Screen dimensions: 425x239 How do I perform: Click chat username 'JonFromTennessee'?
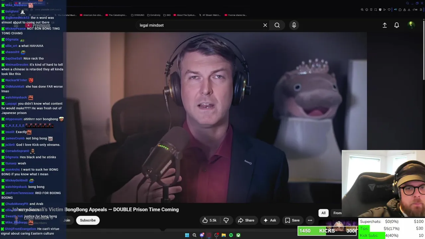coord(20,193)
